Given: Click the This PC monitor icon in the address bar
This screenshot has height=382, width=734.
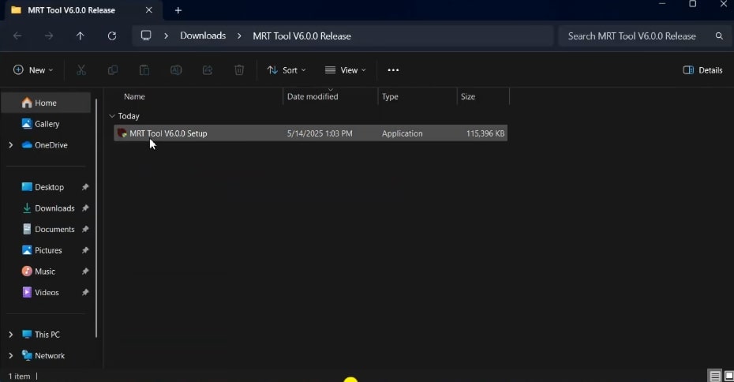Looking at the screenshot, I should click(x=146, y=36).
